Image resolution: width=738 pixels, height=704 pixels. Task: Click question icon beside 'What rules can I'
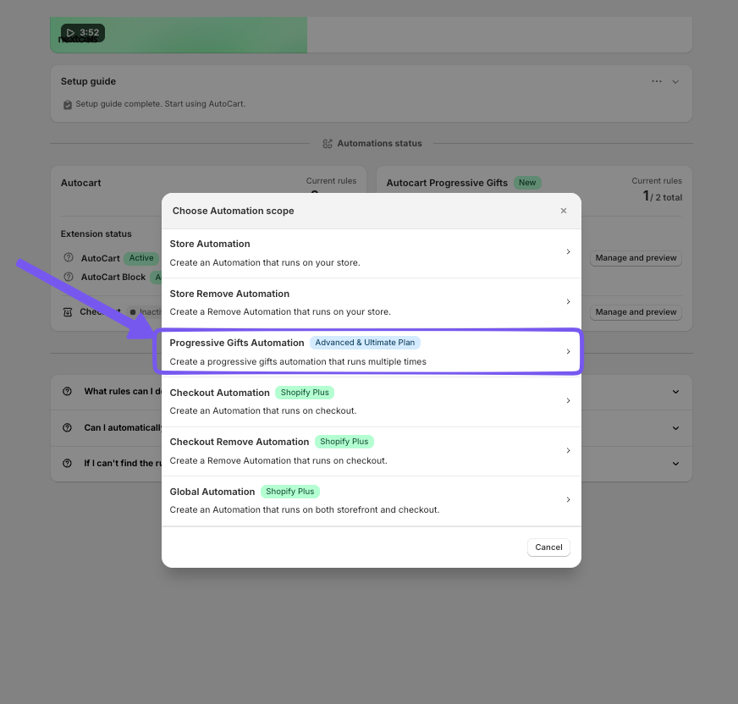tap(68, 391)
